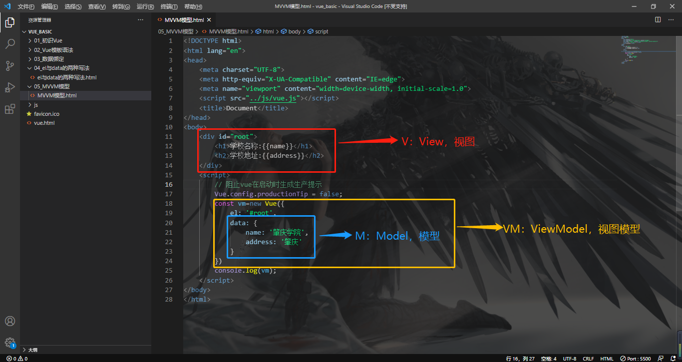Change indentation via 空格: 4
The height and width of the screenshot is (362, 682).
pos(549,359)
